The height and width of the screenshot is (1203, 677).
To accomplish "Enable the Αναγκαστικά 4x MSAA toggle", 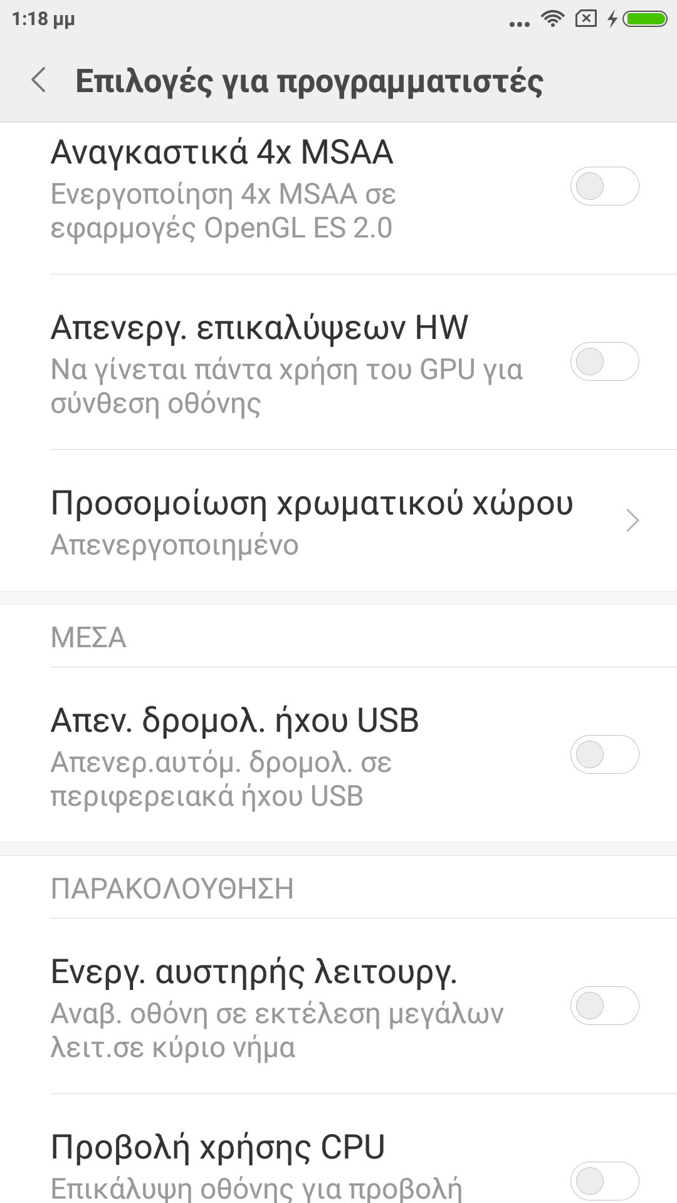I will coord(604,186).
